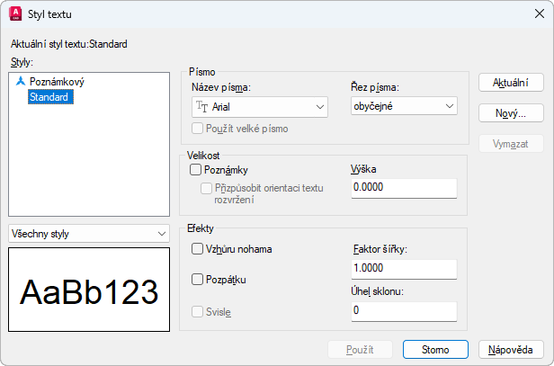
Task: Enable the Poznámky checkbox
Action: point(196,169)
